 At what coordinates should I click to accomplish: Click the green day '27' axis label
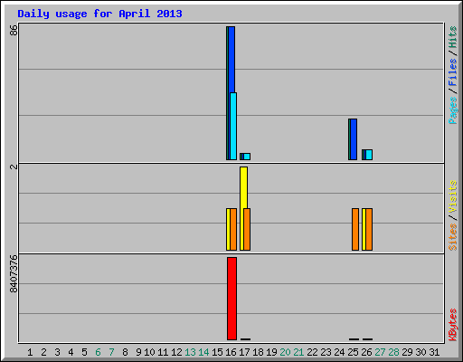coord(380,352)
